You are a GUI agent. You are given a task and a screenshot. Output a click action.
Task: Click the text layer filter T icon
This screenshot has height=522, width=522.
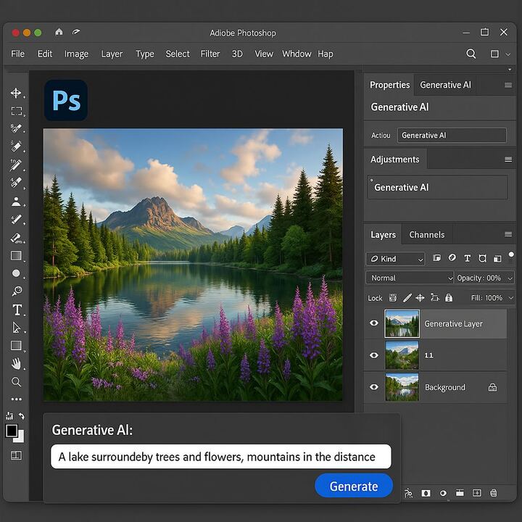(x=467, y=258)
